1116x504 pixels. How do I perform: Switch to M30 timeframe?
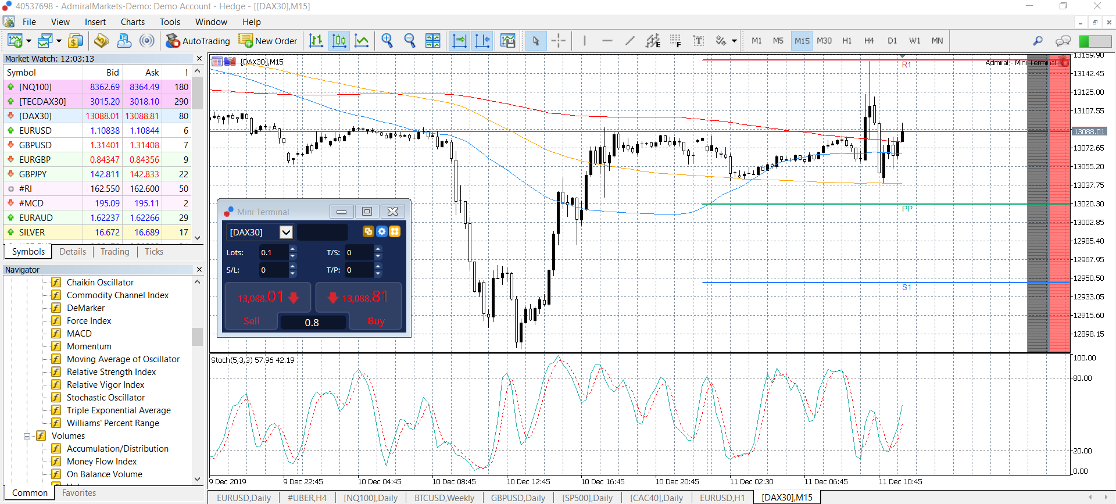tap(824, 41)
